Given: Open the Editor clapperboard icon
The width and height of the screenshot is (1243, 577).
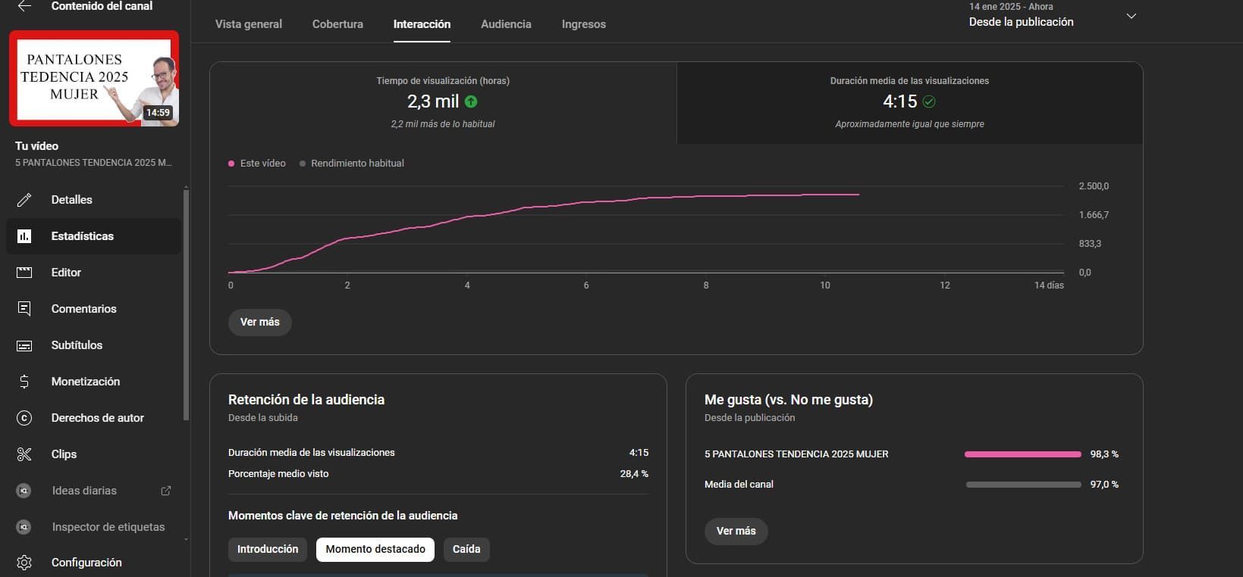Looking at the screenshot, I should coord(24,273).
